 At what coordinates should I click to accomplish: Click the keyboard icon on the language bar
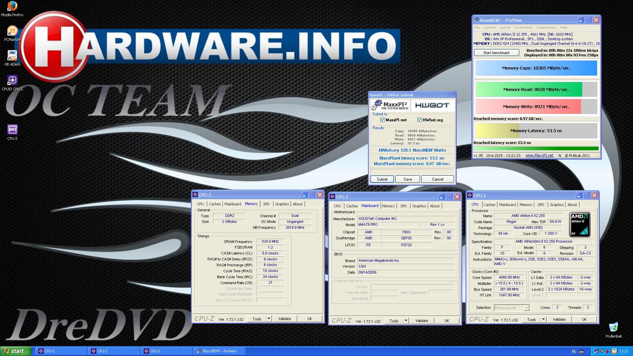[x=582, y=351]
